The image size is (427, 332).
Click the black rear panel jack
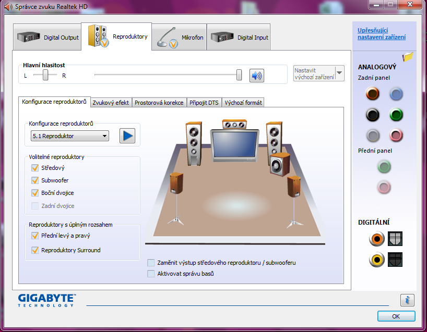coord(372,115)
